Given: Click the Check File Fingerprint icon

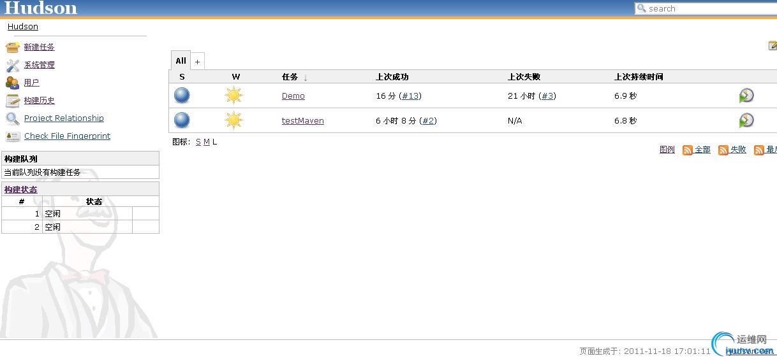Looking at the screenshot, I should 13,136.
